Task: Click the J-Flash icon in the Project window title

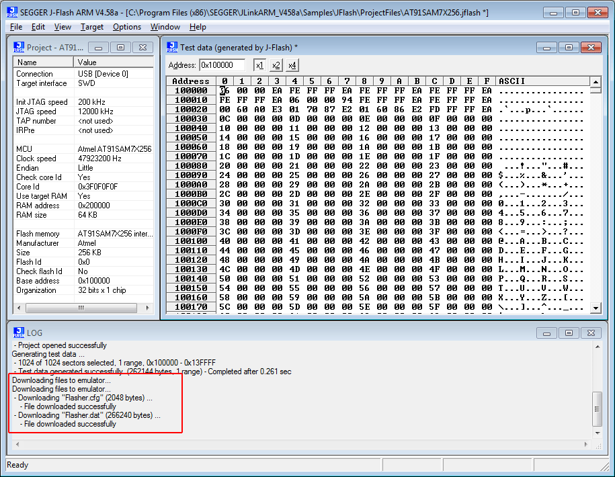Action: 19,48
